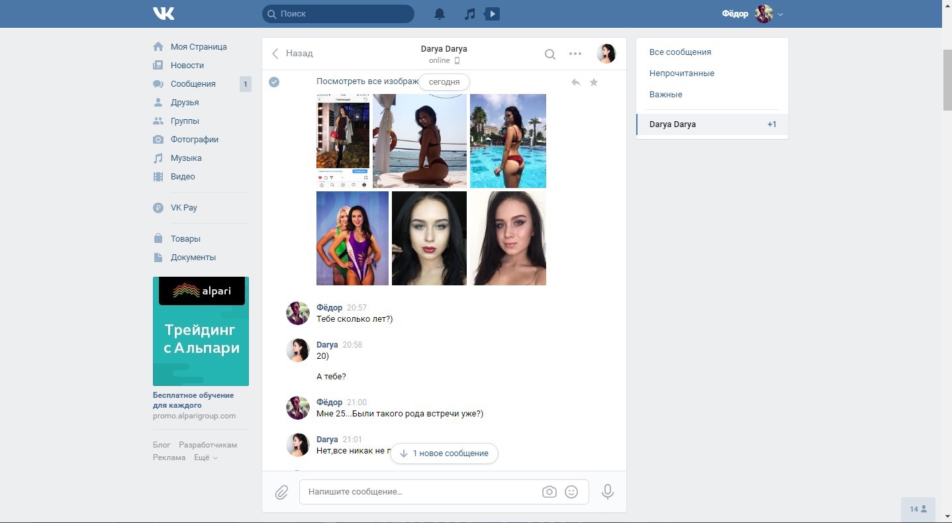Open Товары in the sidebar

185,239
